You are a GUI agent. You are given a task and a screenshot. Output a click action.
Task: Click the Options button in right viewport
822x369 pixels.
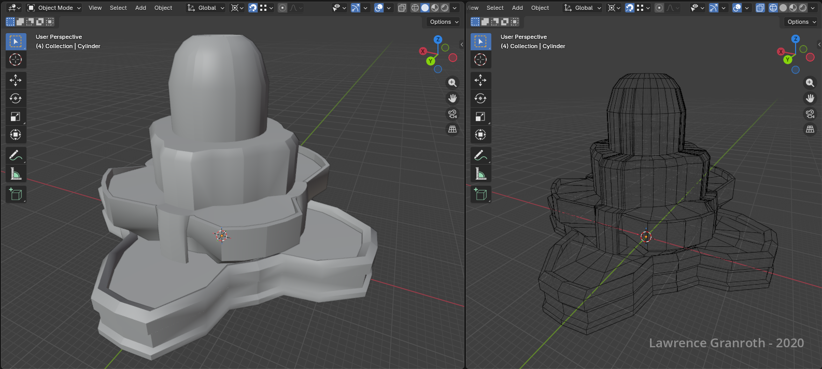[x=801, y=22]
